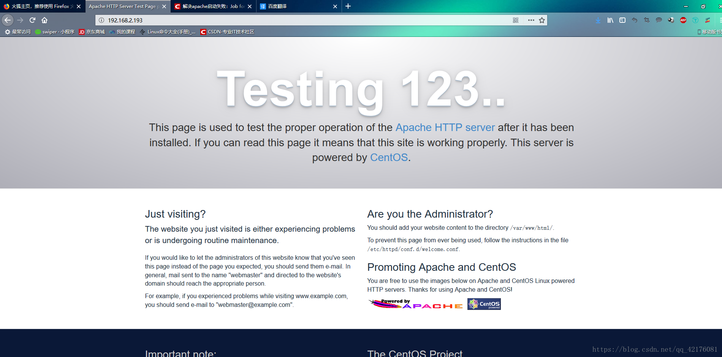Screen dimensions: 722x357
Task: Click the /var/www/html/ directory text
Action: (x=531, y=228)
